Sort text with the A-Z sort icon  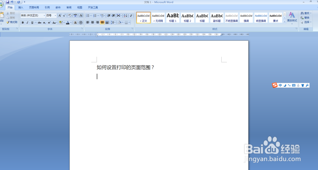(x=126, y=15)
